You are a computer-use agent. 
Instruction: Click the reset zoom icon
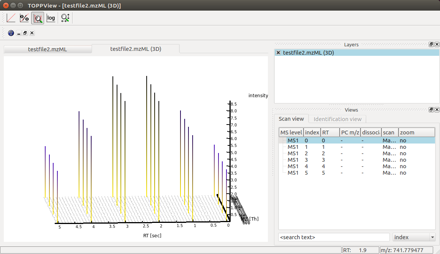(65, 18)
